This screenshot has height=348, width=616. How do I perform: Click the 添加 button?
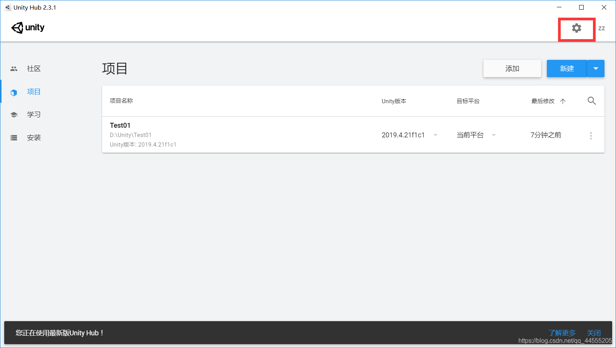click(x=512, y=69)
